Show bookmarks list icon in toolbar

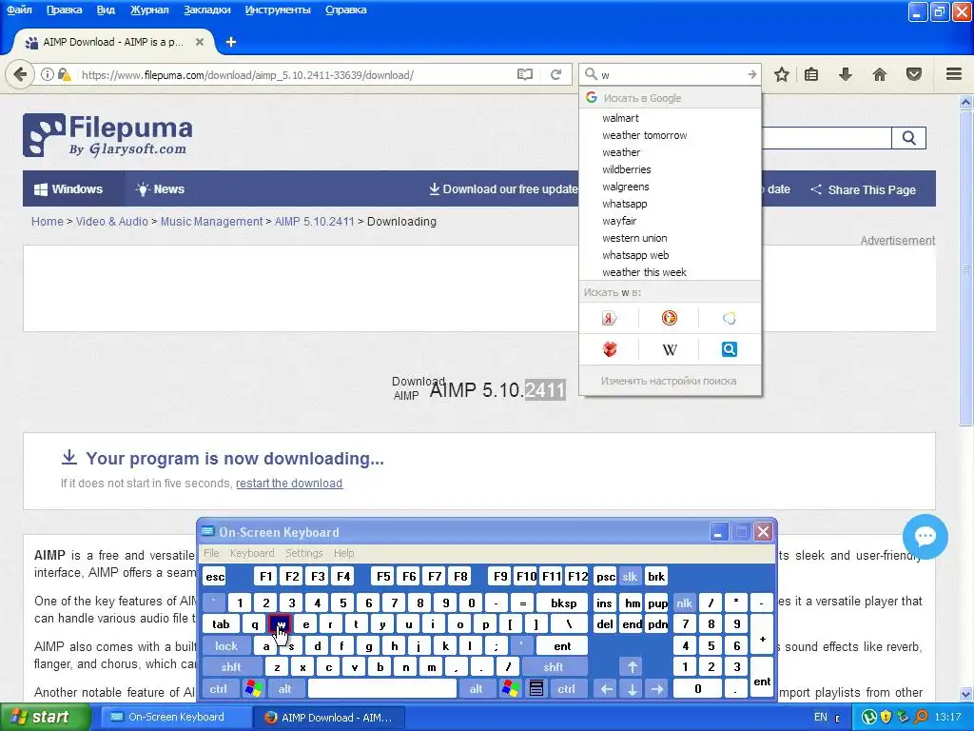click(811, 74)
